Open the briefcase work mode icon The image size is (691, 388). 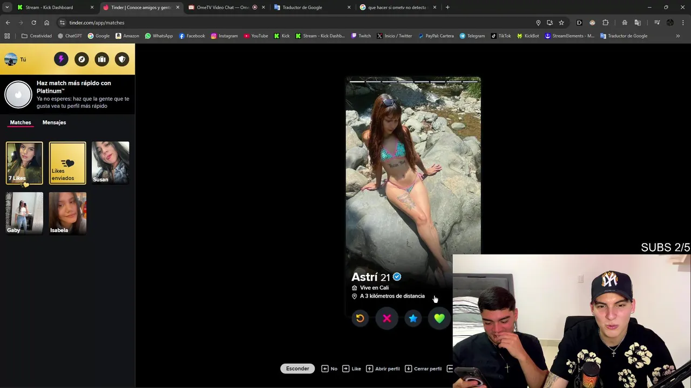[101, 59]
